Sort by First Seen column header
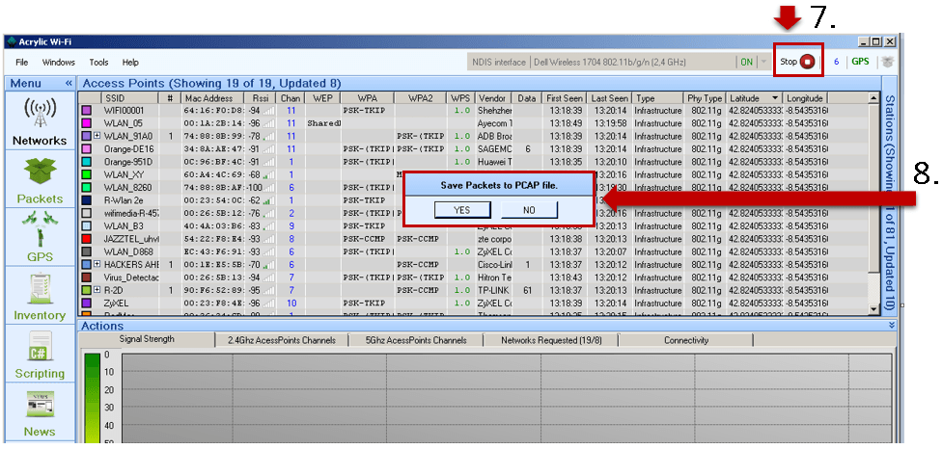The width and height of the screenshot is (942, 449). point(564,98)
